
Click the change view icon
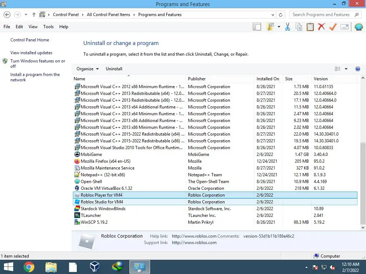[337, 69]
